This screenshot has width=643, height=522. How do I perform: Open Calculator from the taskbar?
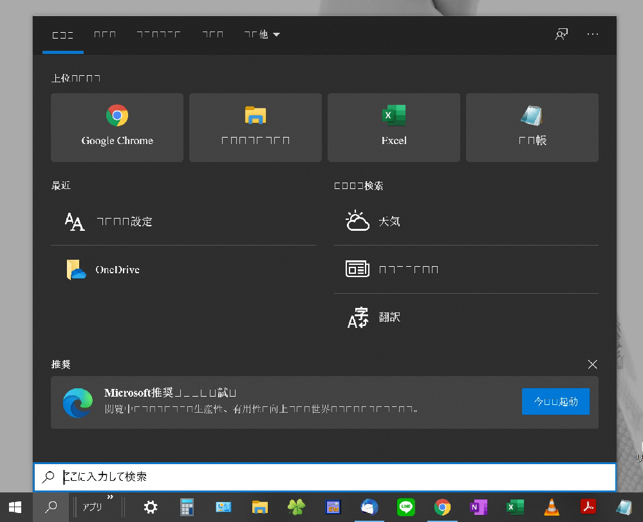click(187, 507)
